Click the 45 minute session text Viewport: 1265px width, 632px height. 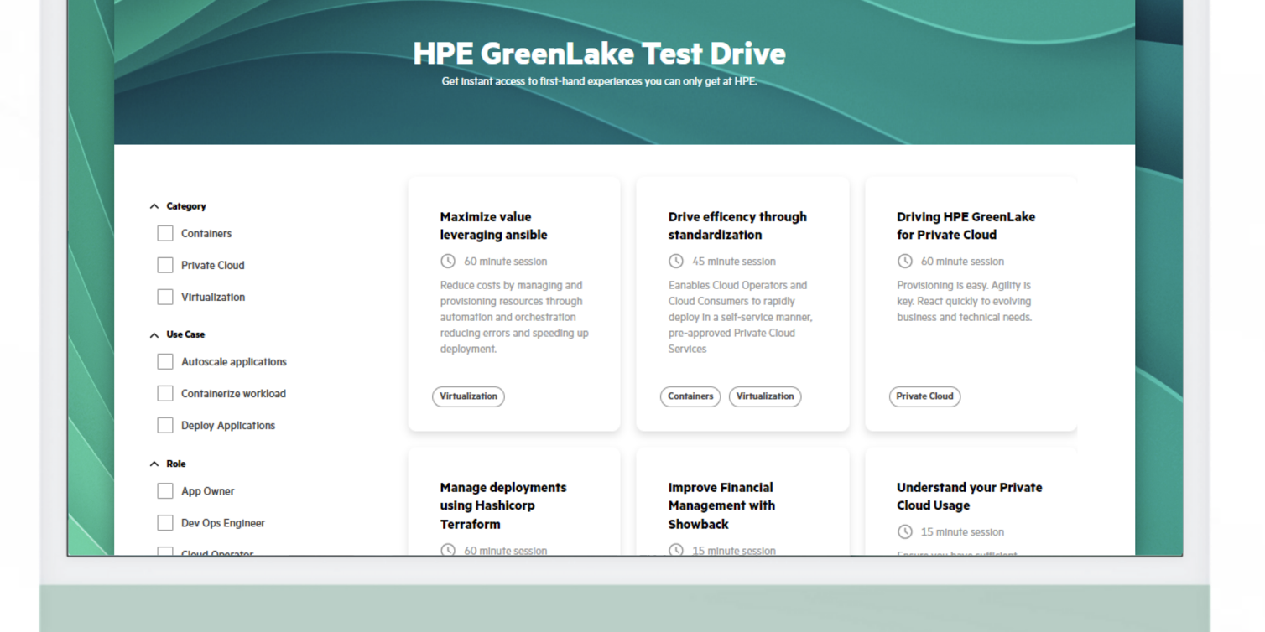(734, 262)
